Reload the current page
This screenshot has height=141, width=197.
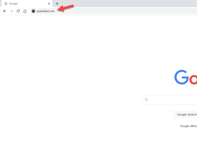(x=18, y=11)
